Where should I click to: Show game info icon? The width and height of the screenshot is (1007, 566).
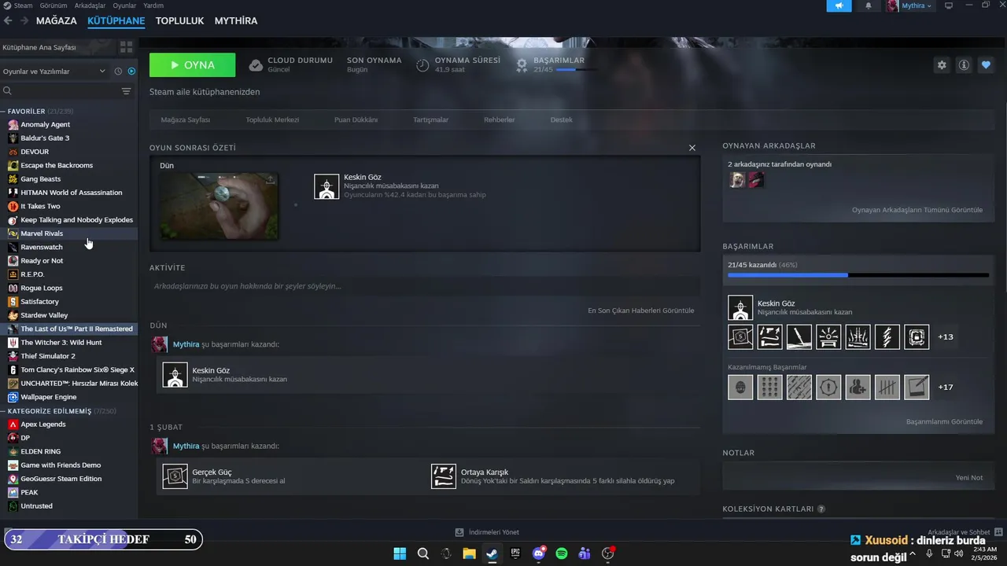tap(964, 65)
